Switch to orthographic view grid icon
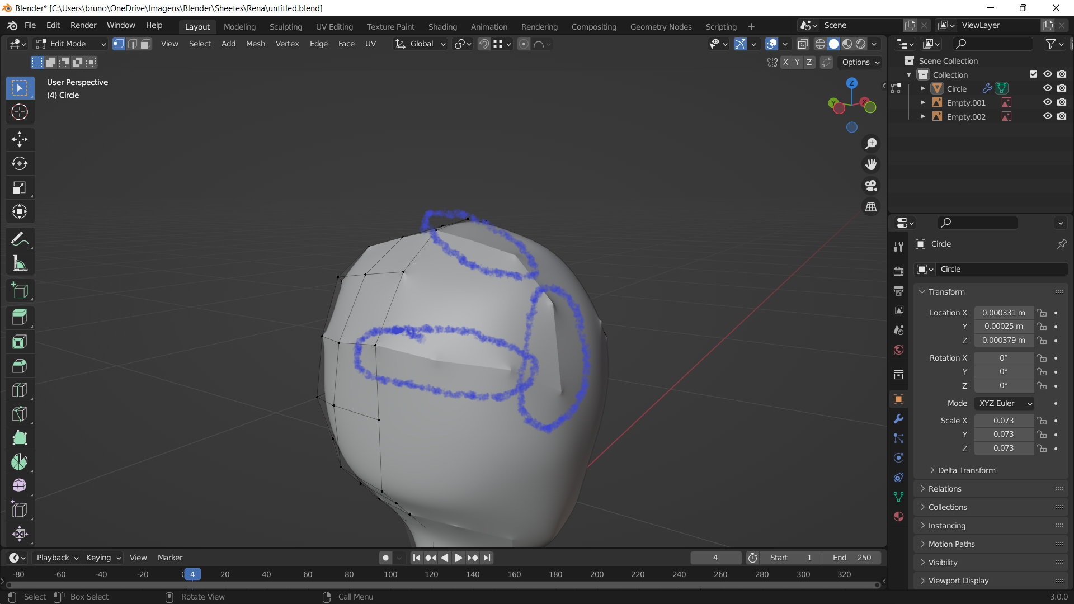 (871, 207)
